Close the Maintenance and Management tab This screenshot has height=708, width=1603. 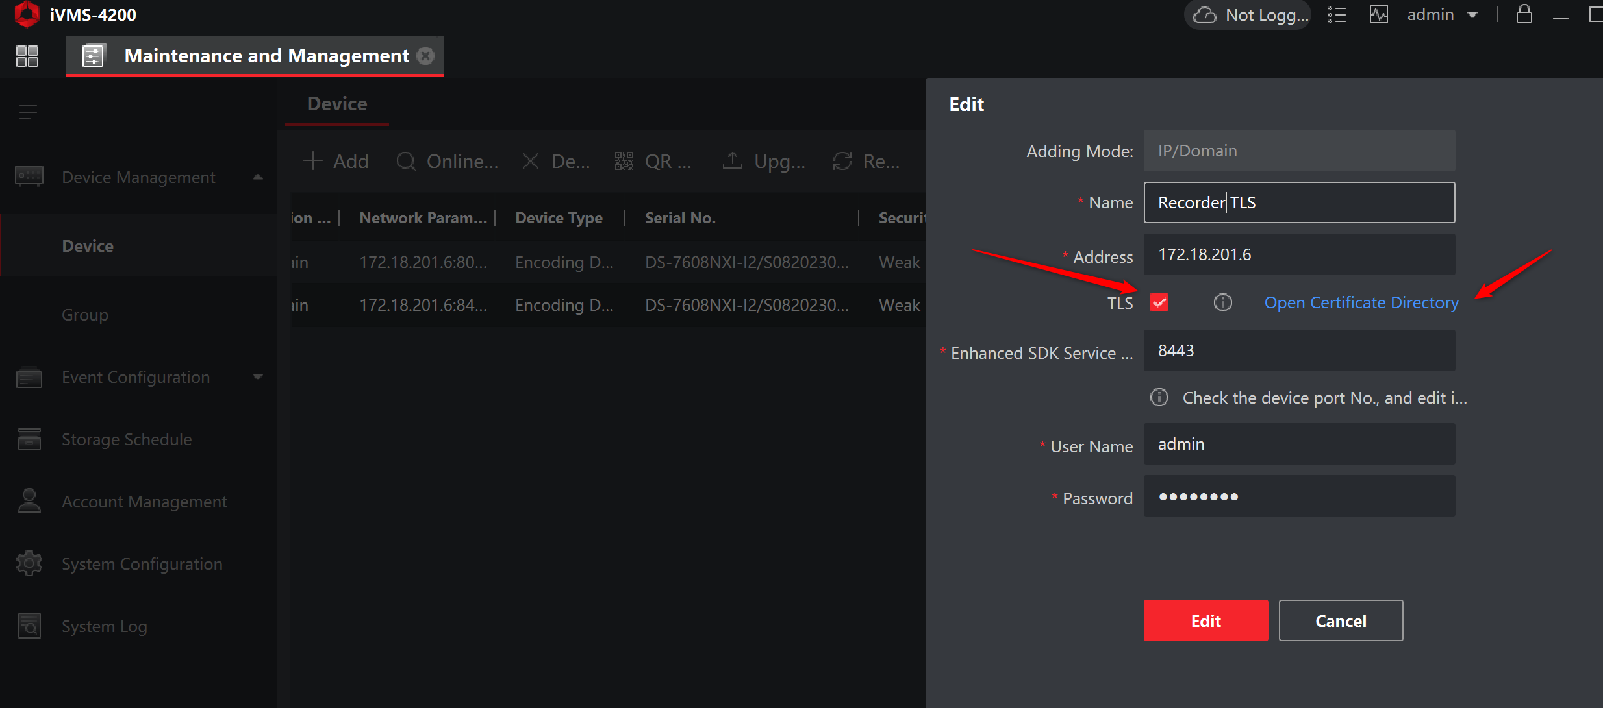(x=425, y=56)
